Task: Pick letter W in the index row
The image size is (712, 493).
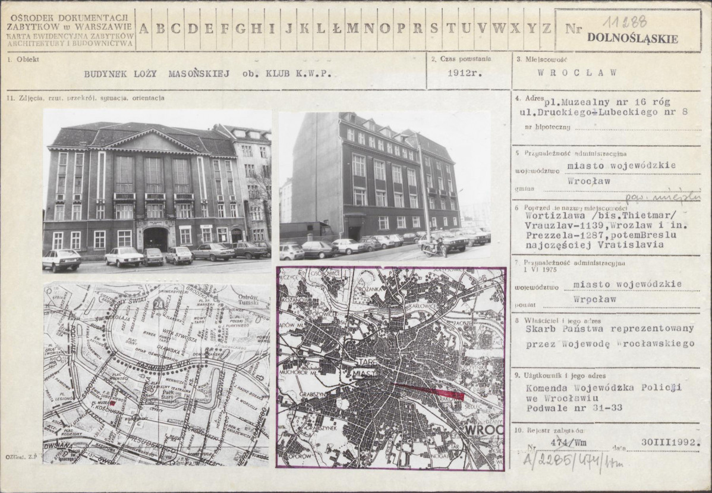Action: 499,29
